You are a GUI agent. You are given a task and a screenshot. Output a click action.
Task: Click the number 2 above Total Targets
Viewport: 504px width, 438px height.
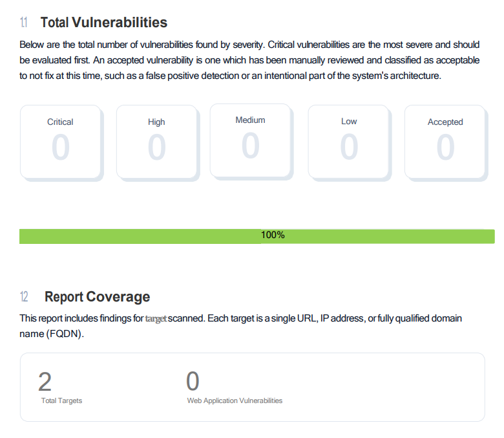45,382
